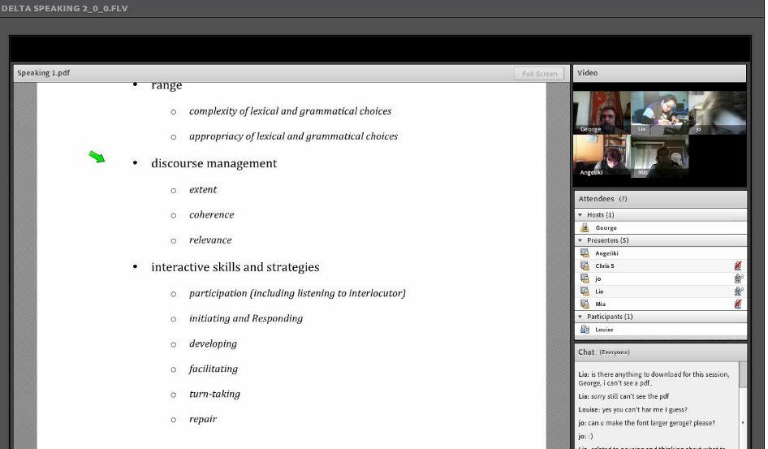
Task: Click Angeliki's presenter icon
Action: (585, 253)
